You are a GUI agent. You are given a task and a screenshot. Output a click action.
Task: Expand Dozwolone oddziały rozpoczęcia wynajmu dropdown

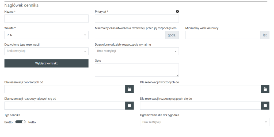[x=137, y=51]
